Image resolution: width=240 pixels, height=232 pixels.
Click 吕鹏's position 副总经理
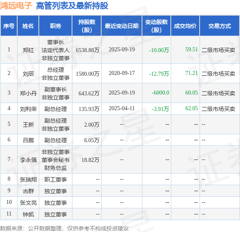pyautogui.click(x=56, y=140)
